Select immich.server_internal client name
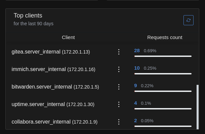The image size is (205, 134). tap(39, 69)
